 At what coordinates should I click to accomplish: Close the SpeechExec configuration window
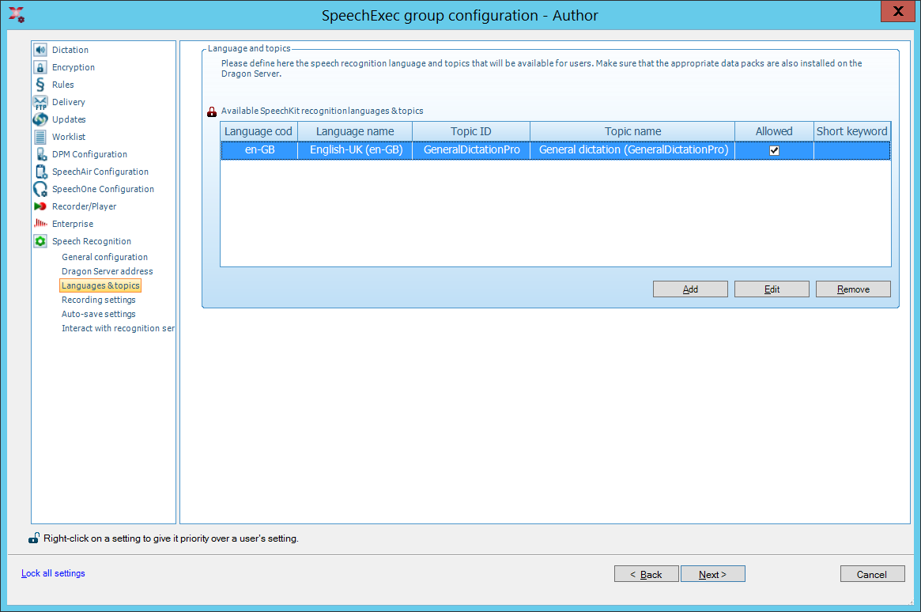click(897, 11)
